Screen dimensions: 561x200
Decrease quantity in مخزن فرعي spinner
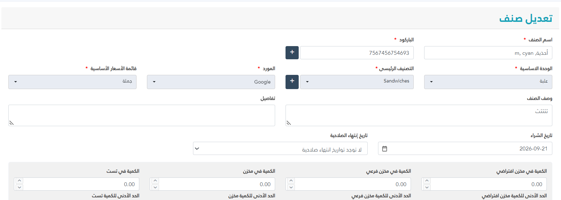coord(291,187)
